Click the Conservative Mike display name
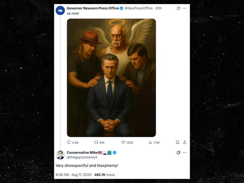This screenshot has height=183, width=244. point(82,152)
